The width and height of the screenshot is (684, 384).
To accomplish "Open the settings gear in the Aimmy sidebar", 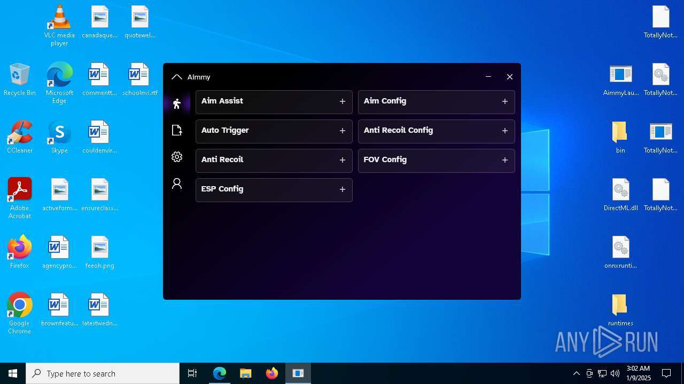I will [x=177, y=157].
